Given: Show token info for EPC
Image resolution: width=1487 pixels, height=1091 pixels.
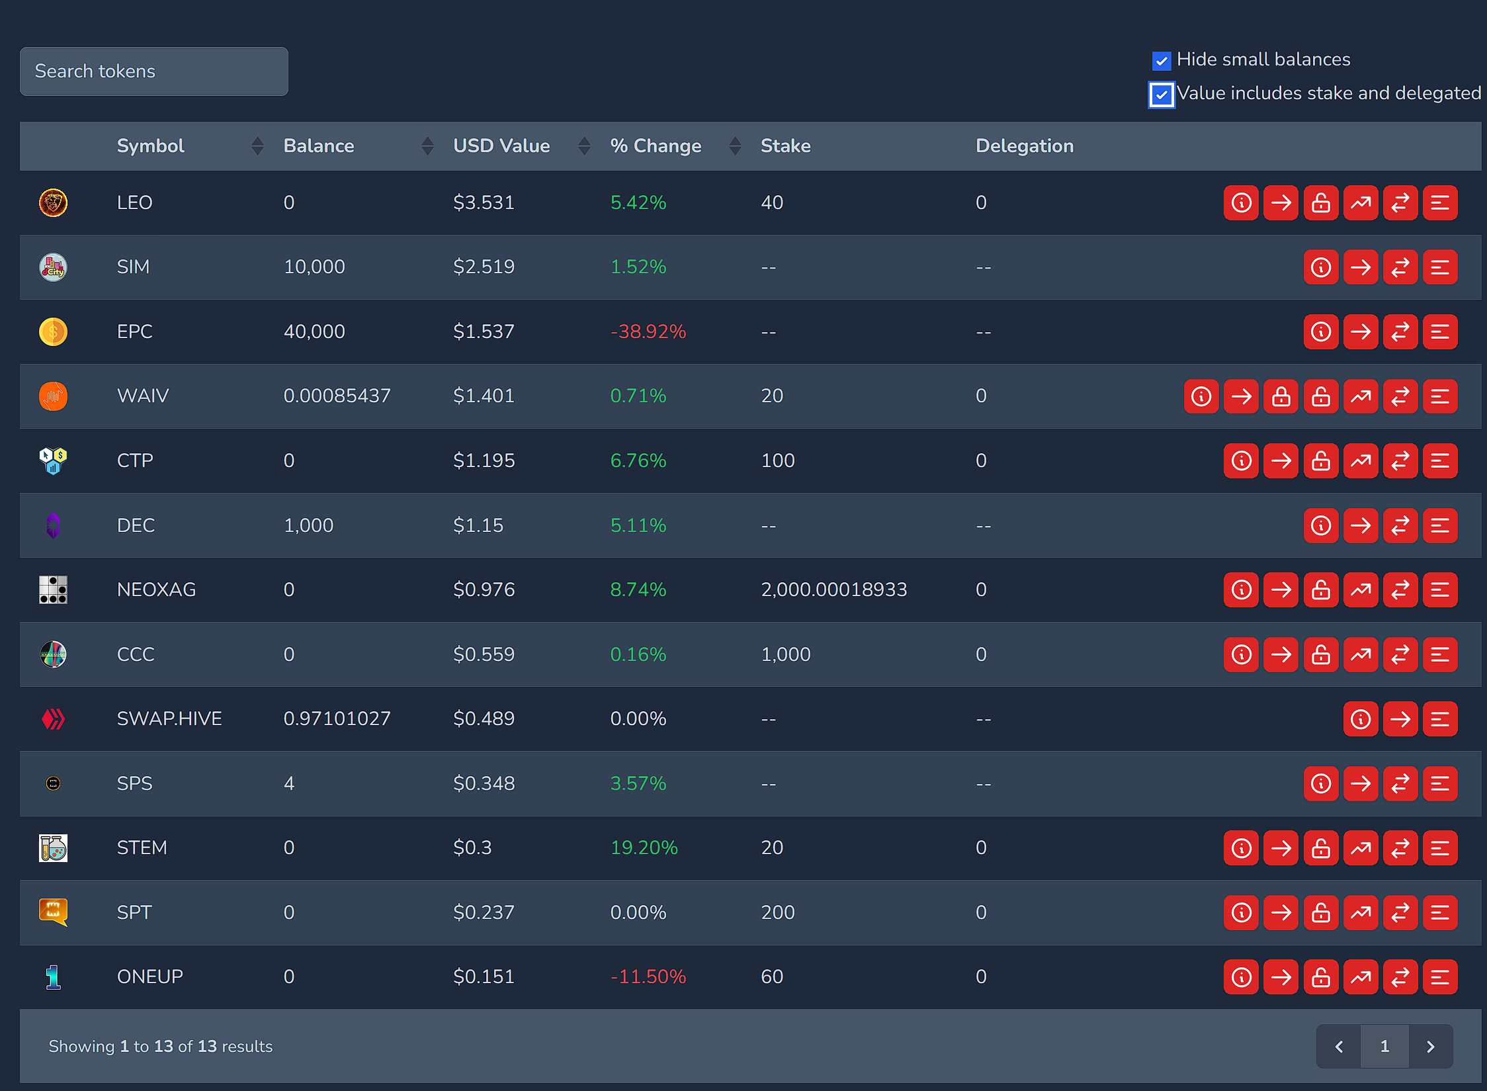Looking at the screenshot, I should click(x=1321, y=331).
